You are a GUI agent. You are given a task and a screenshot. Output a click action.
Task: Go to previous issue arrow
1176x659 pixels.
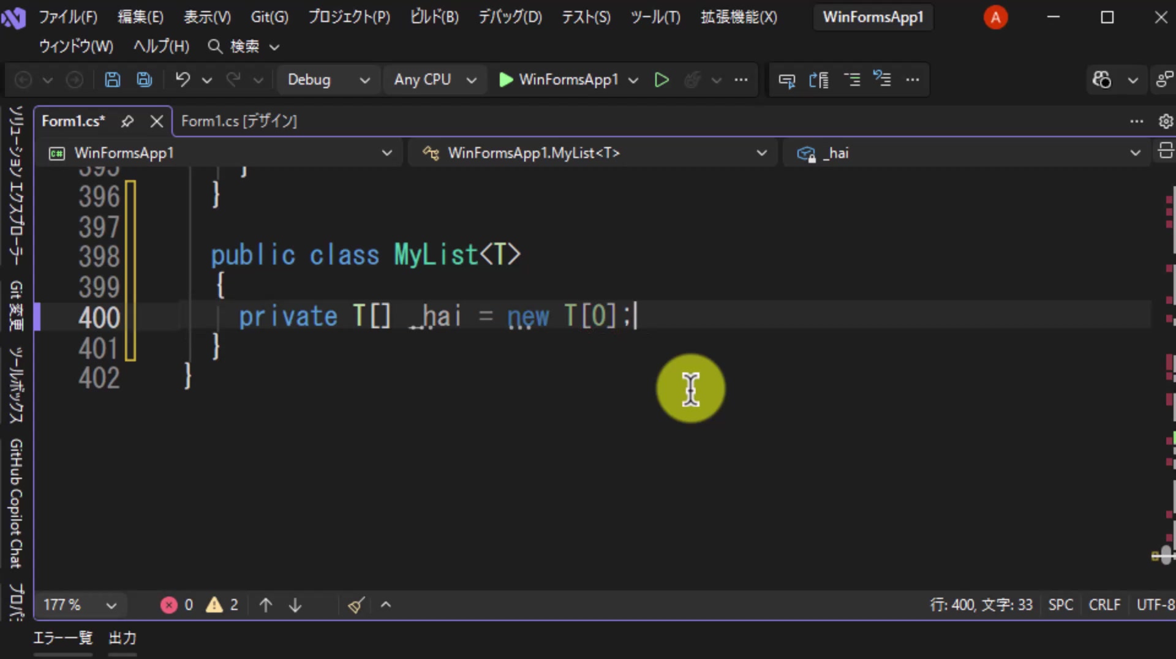click(x=265, y=605)
